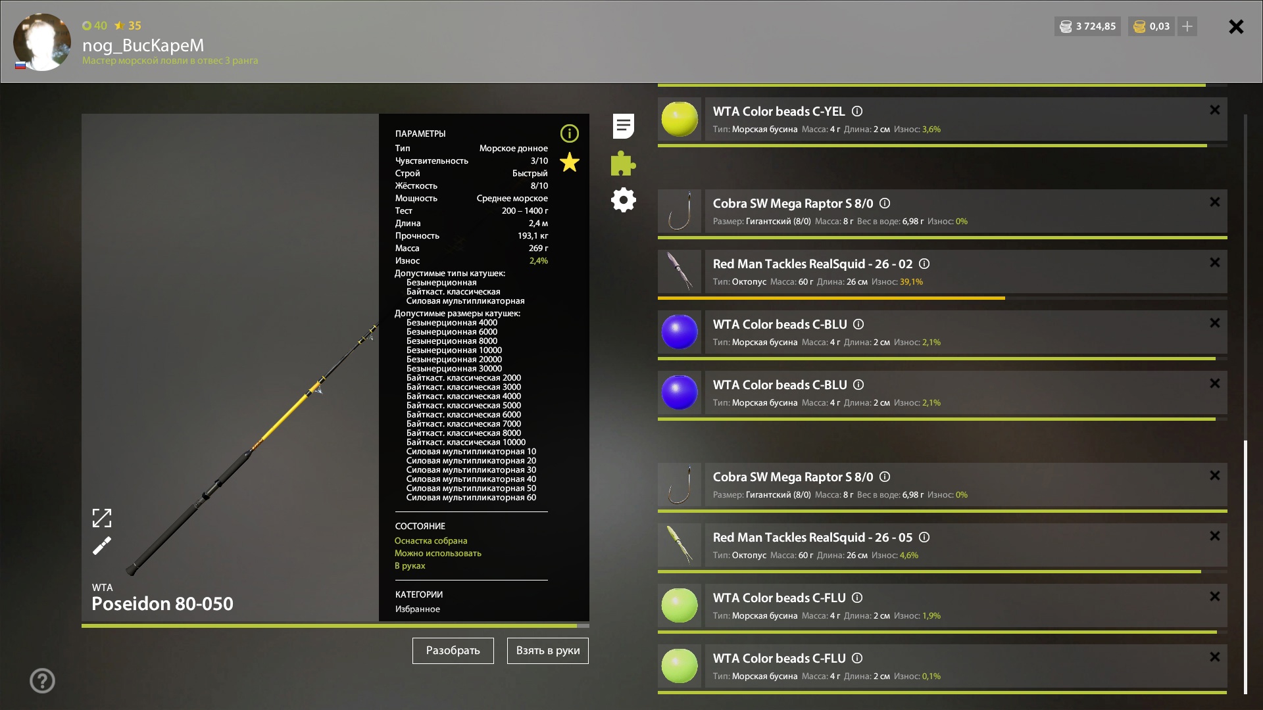Click the В руках status text

(x=410, y=566)
